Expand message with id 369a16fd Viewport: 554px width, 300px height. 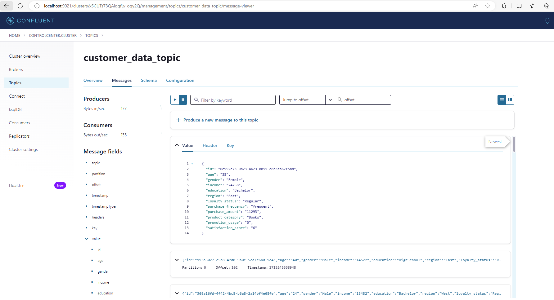pos(177,293)
